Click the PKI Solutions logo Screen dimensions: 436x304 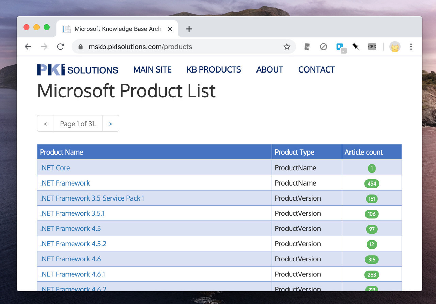[77, 70]
